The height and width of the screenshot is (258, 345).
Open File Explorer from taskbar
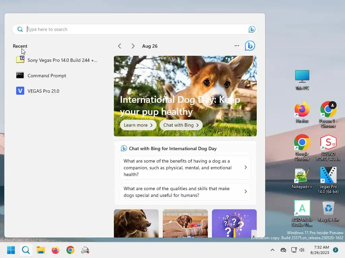[40, 250]
